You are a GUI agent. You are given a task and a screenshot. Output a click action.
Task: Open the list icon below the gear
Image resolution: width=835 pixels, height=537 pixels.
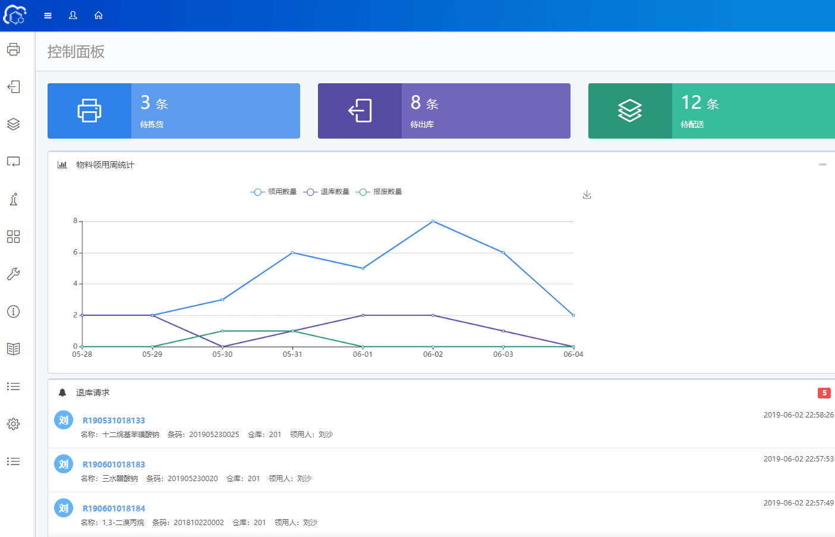(14, 461)
